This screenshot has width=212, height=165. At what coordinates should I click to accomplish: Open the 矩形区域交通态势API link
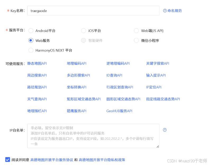tap(84, 99)
